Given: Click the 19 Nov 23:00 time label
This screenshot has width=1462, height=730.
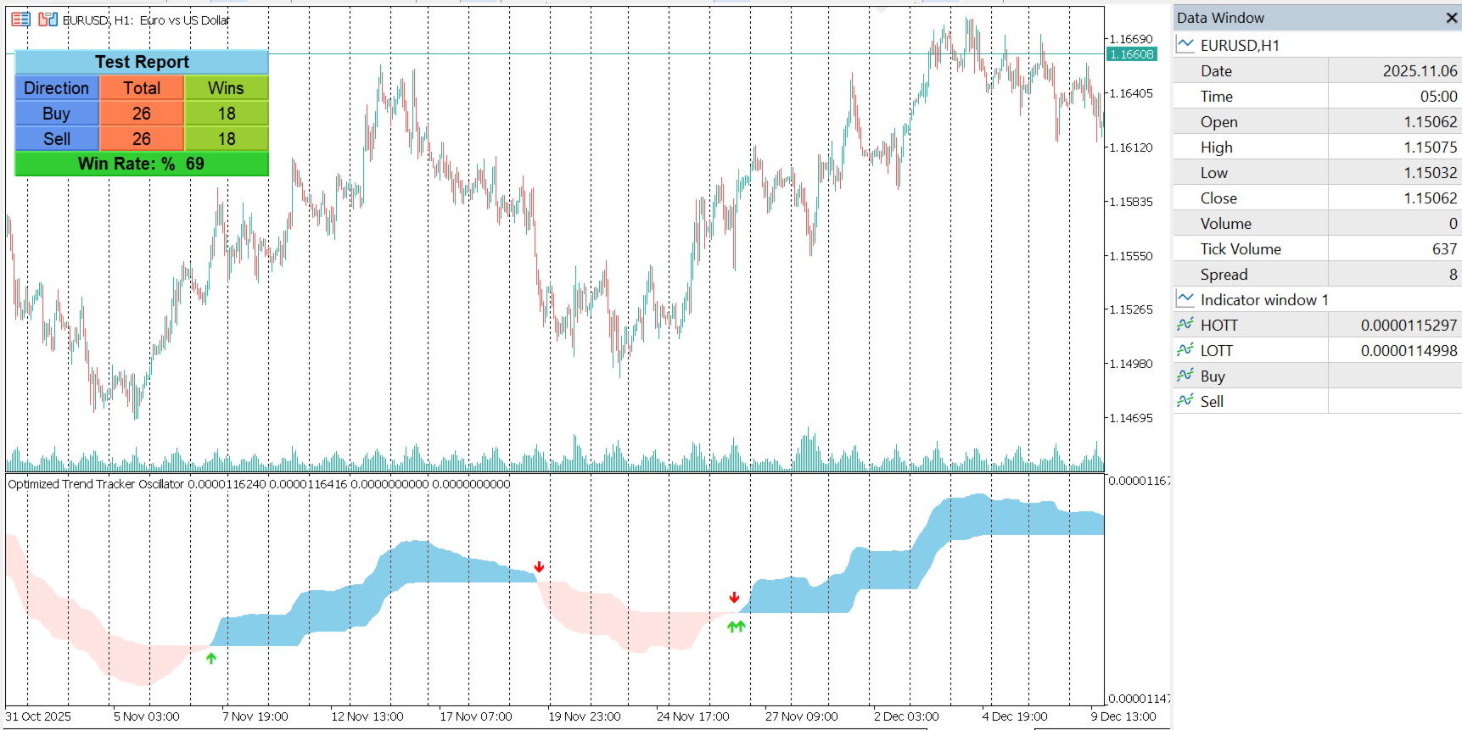Looking at the screenshot, I should pos(585,716).
